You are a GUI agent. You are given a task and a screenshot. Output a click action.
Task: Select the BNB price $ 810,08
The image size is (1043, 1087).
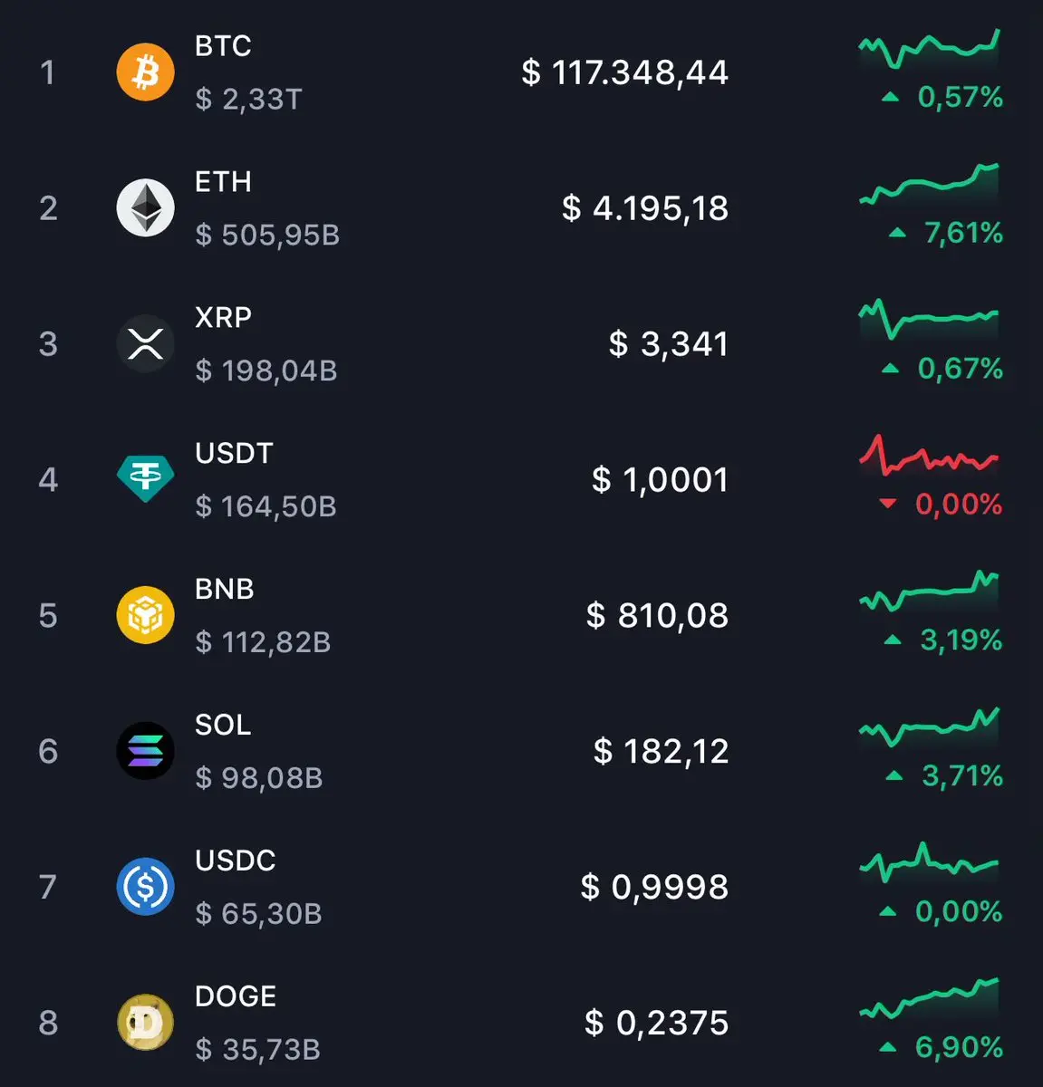(x=657, y=616)
